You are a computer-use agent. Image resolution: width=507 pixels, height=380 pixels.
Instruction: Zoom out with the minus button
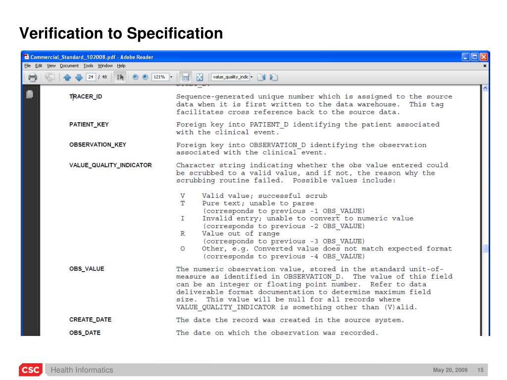pos(136,77)
